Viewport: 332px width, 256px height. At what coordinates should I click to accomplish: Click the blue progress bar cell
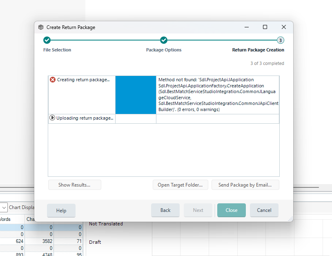pos(136,95)
